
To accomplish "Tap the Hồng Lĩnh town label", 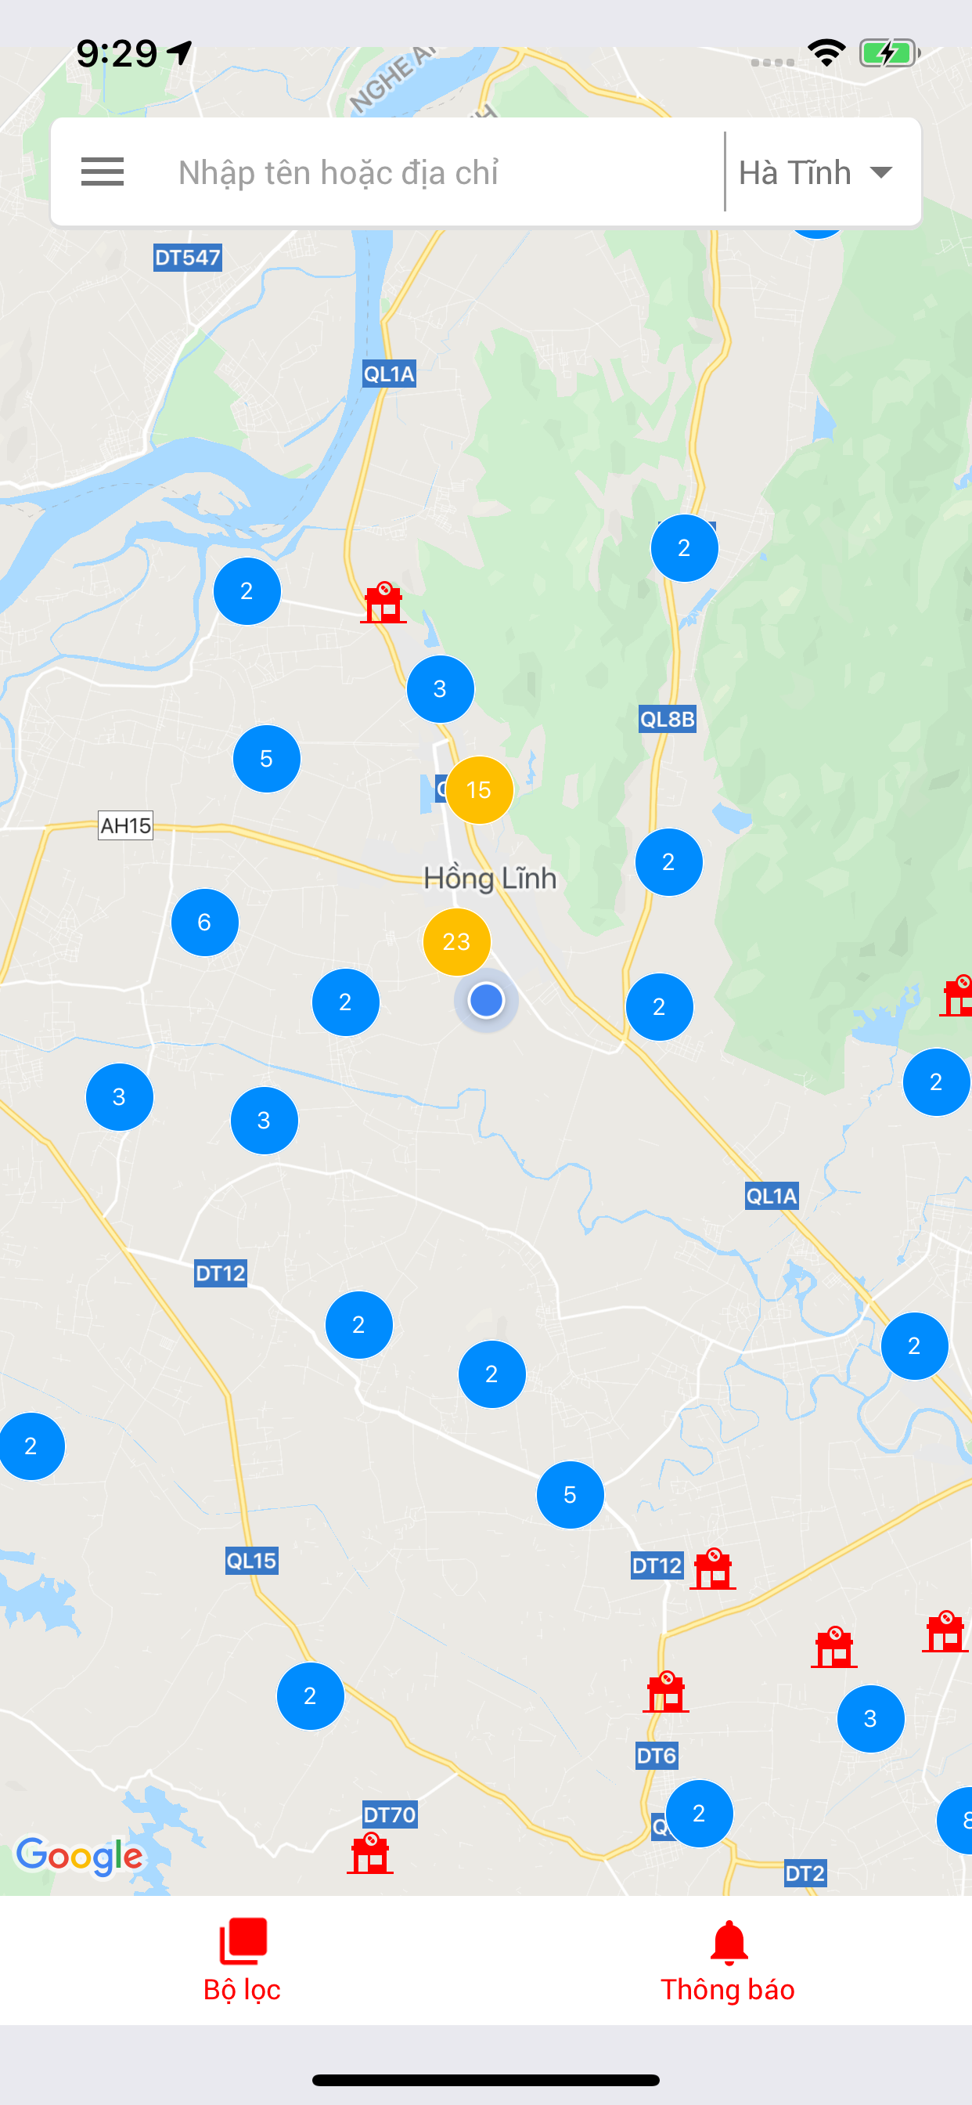I will tap(490, 878).
